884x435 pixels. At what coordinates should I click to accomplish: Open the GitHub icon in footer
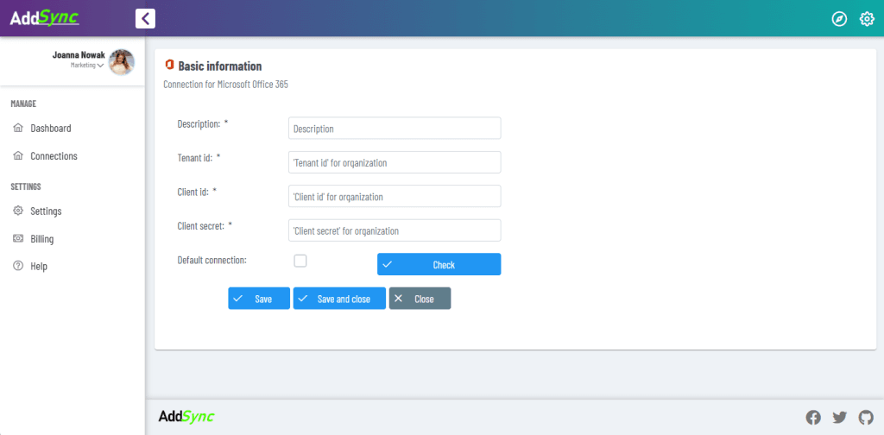click(x=865, y=418)
